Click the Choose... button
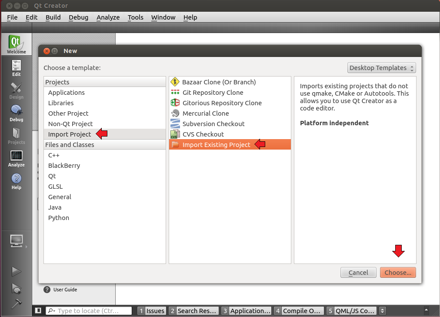This screenshot has width=440, height=317. coord(398,272)
